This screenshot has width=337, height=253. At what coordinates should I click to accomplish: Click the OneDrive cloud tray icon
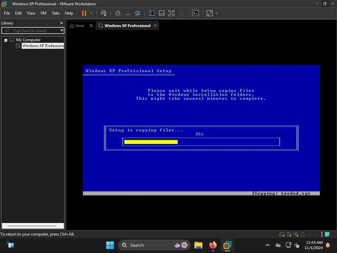pos(278,245)
